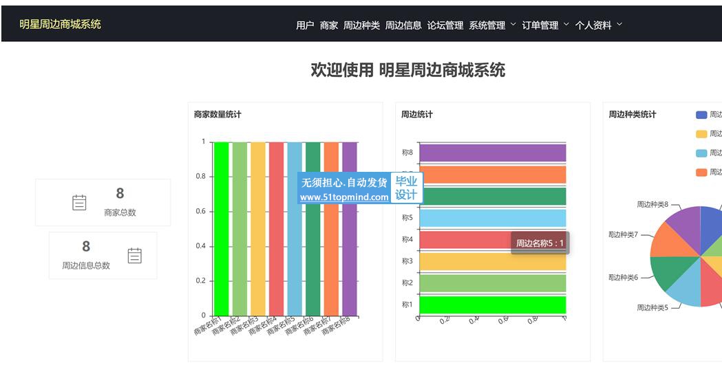Image resolution: width=722 pixels, height=376 pixels.
Task: Click the yellow 称3 bar in 周边统计
Action: (493, 261)
